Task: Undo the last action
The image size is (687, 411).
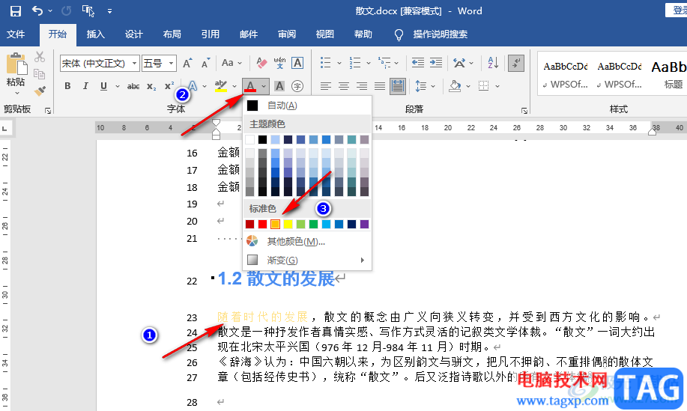Action: point(37,11)
